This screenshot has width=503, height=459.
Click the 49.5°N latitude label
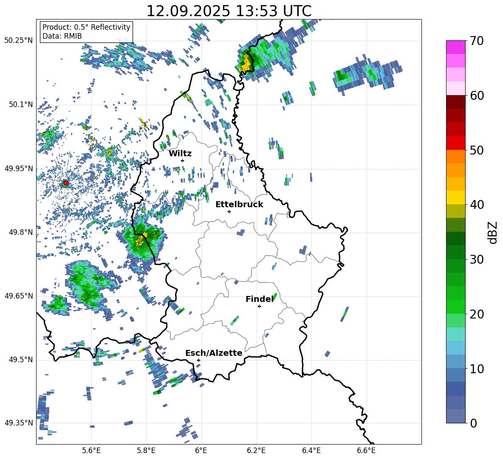20,359
